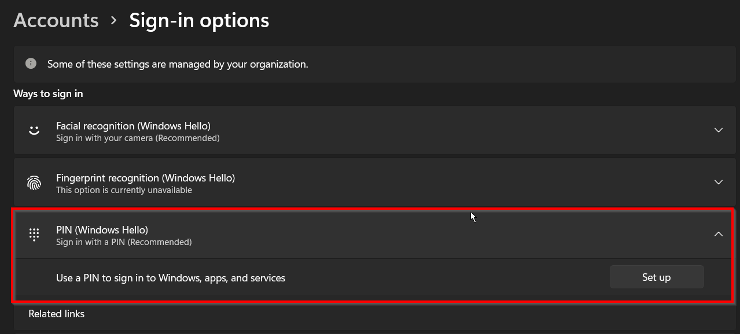Select the Facial recognition (Windows Hello) title
740x334 pixels.
[133, 125]
